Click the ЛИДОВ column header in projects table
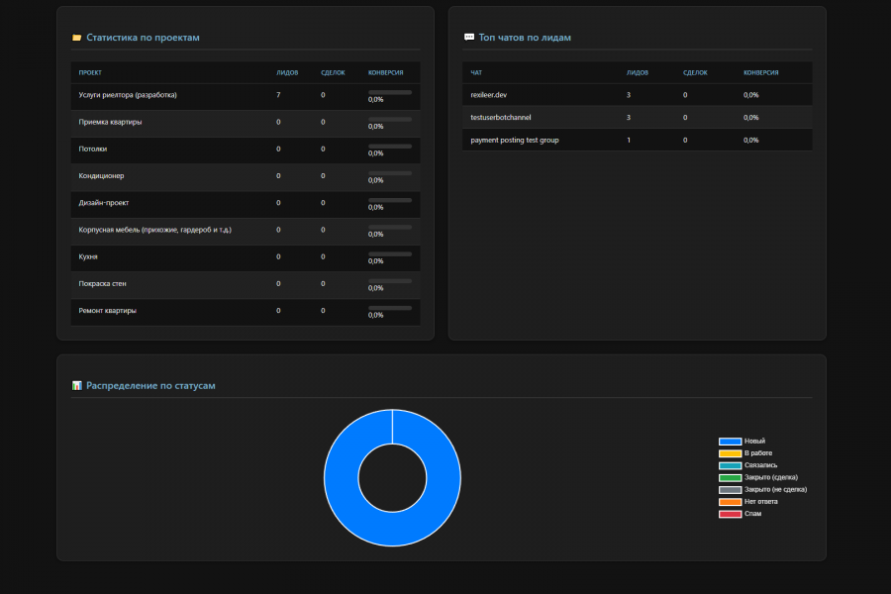891x594 pixels. (x=287, y=72)
